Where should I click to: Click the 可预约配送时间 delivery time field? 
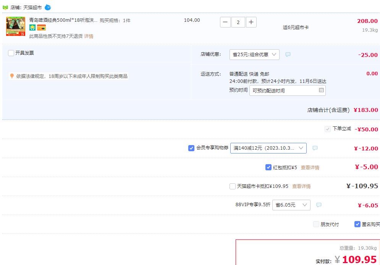[x=288, y=90]
